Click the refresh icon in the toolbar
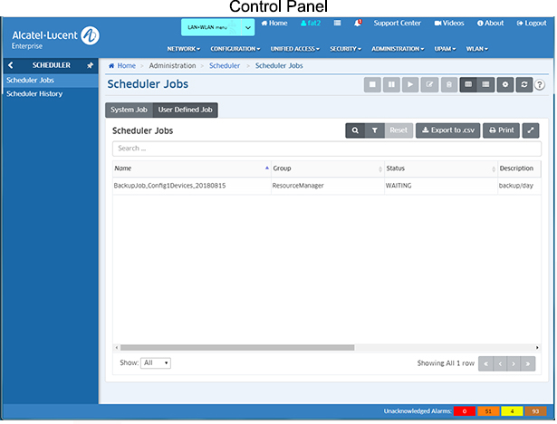This screenshot has width=557, height=424. (x=523, y=84)
